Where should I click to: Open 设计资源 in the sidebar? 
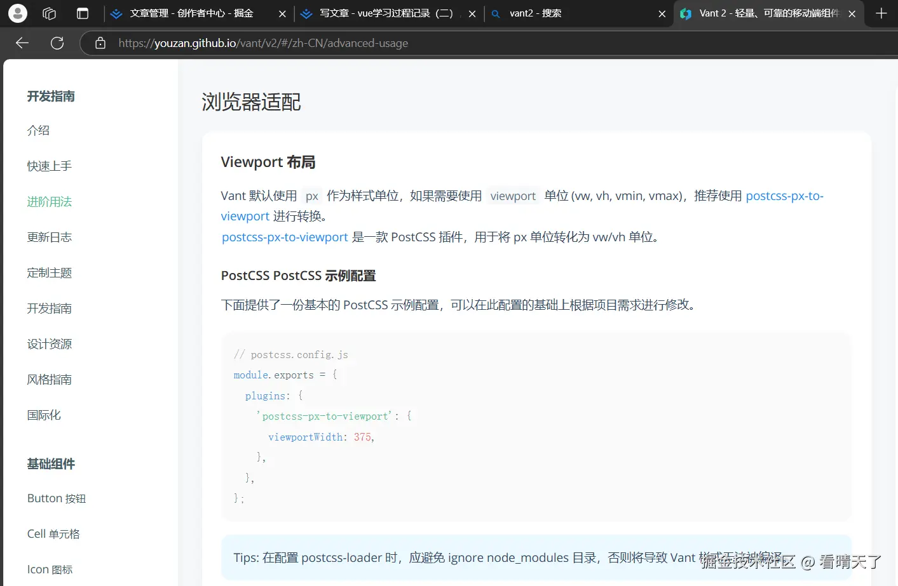point(49,343)
